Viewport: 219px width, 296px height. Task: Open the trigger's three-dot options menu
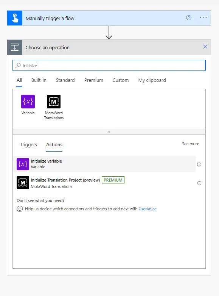click(203, 18)
